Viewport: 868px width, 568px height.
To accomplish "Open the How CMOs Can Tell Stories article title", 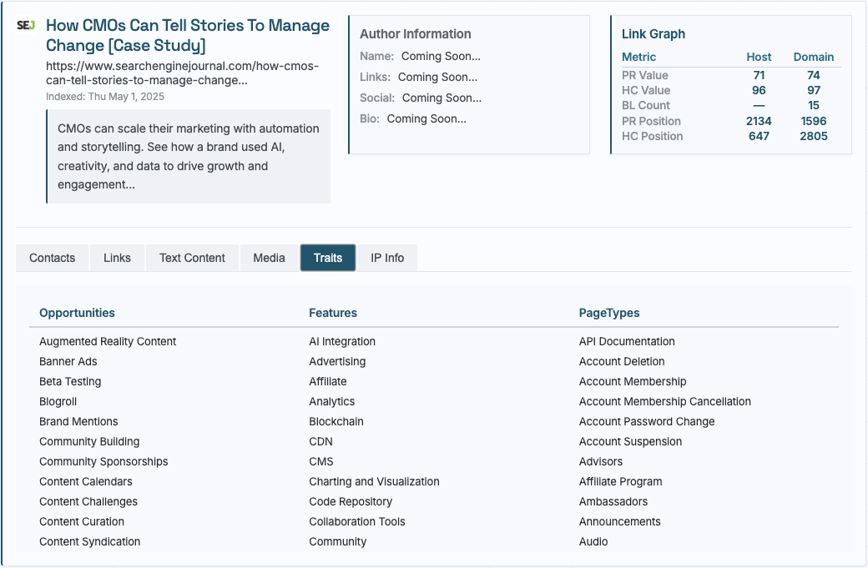I will coord(188,35).
